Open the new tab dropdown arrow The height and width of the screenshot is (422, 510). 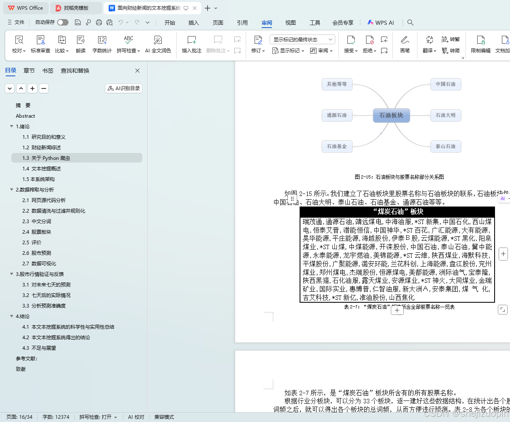pyautogui.click(x=216, y=8)
